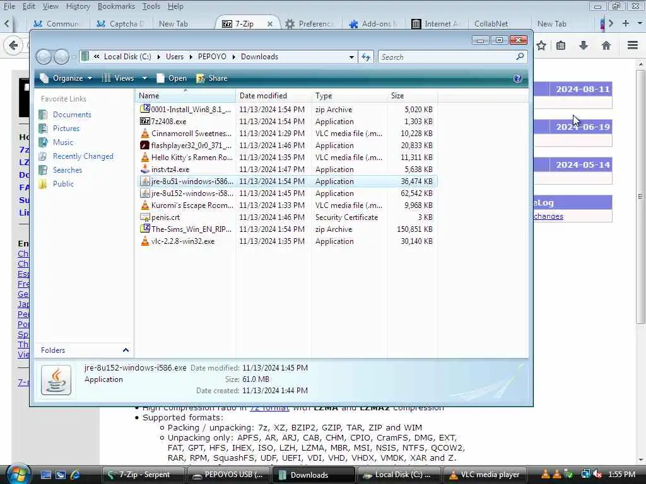Switch to the Add-ons tab
The width and height of the screenshot is (646, 484).
click(x=374, y=24)
